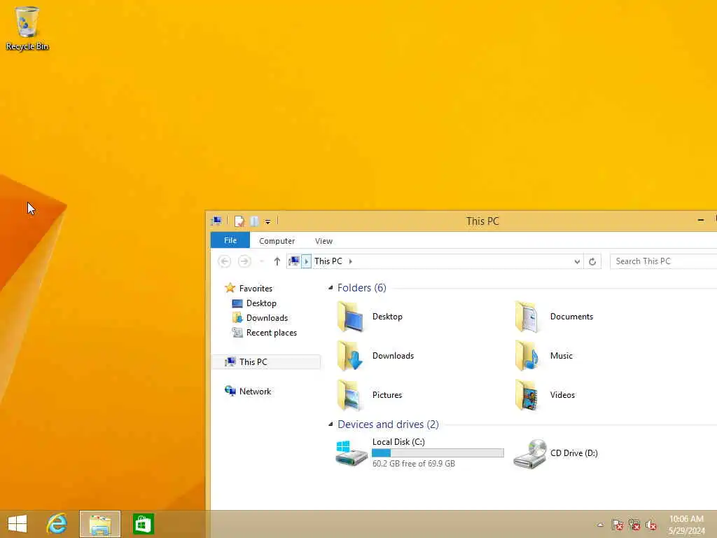Show hidden system tray icons
This screenshot has height=538, width=717.
coord(600,525)
